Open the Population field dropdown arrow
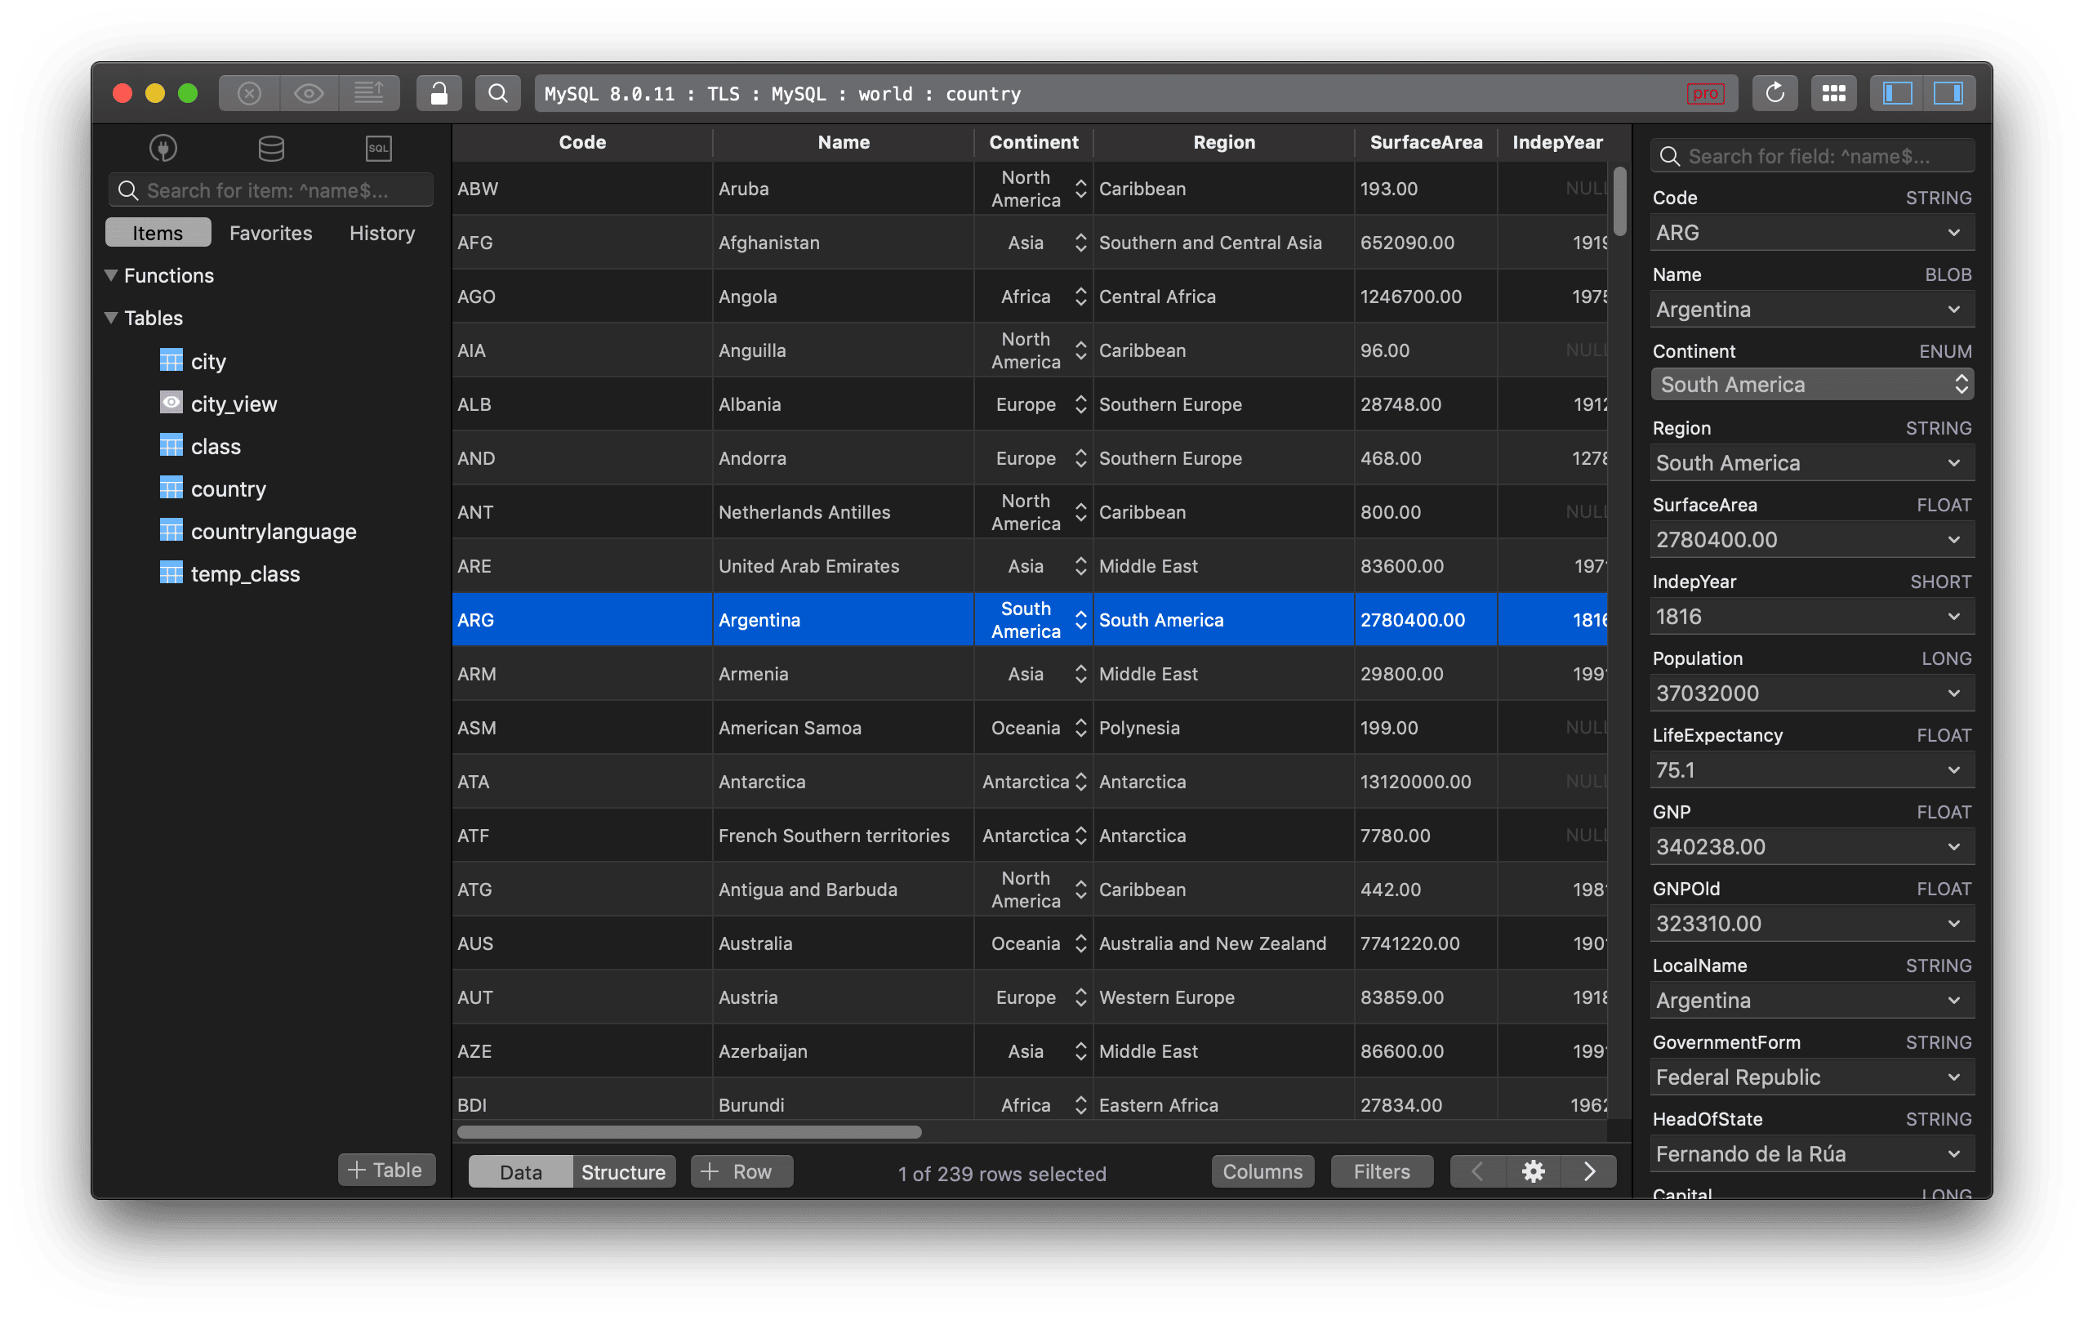2084x1320 pixels. (x=1954, y=693)
